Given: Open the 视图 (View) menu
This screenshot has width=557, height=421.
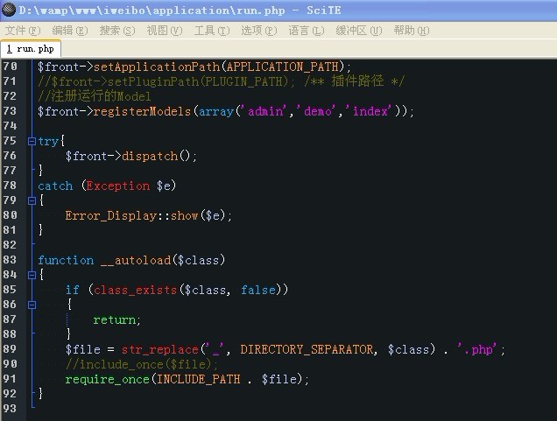Looking at the screenshot, I should click(164, 30).
